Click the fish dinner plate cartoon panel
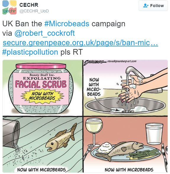Screen dimensions: 170x174 [125, 144]
